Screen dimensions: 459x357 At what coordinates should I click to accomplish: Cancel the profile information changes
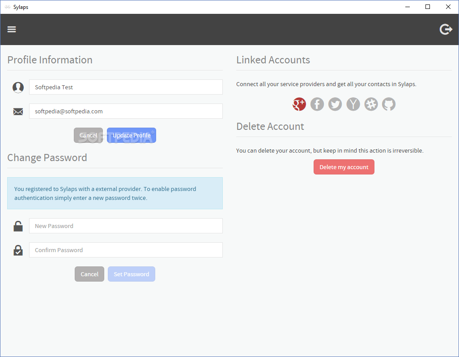(x=89, y=136)
